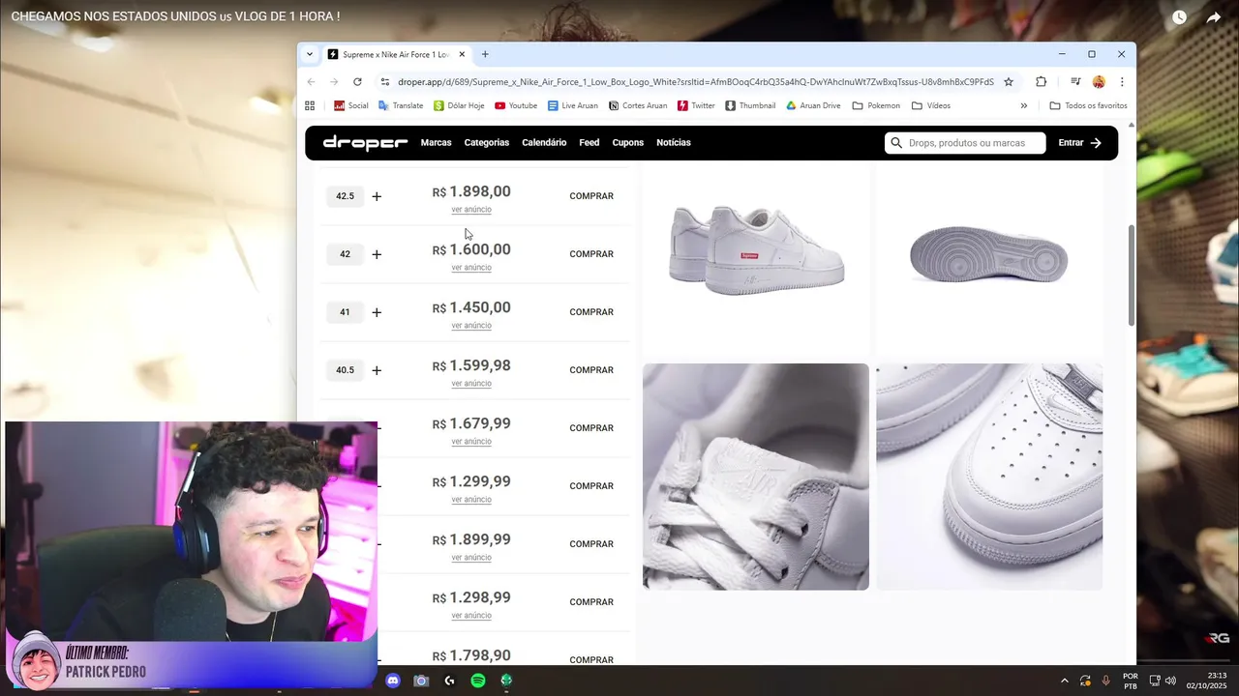The width and height of the screenshot is (1239, 696).
Task: Open the apps grid icon in bookmarks bar
Action: point(310,105)
